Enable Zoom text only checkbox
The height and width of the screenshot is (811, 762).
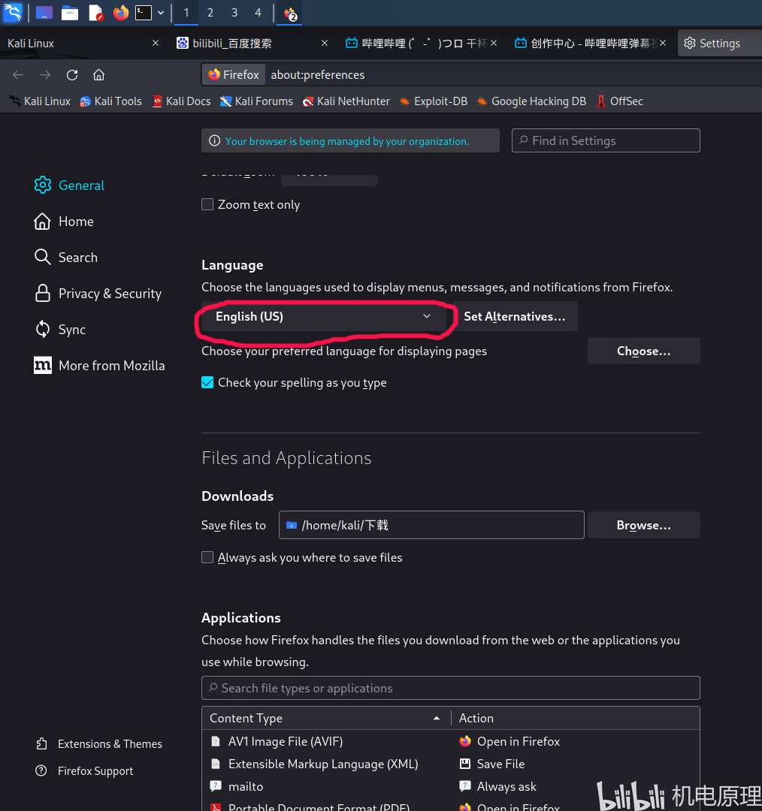207,204
